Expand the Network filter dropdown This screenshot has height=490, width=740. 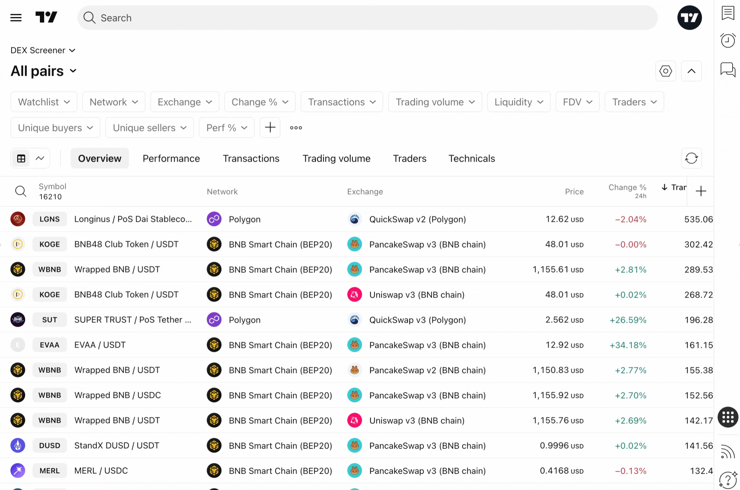click(114, 102)
